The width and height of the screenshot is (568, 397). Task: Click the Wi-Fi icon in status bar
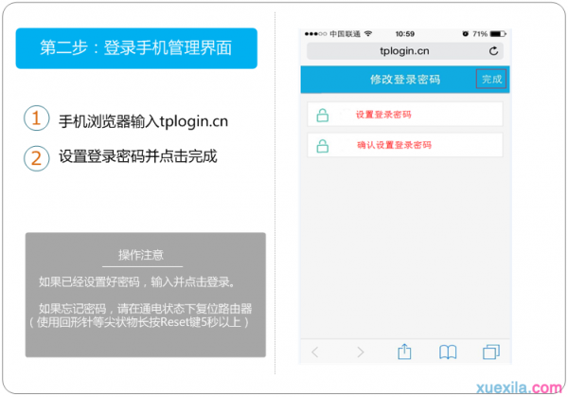368,34
